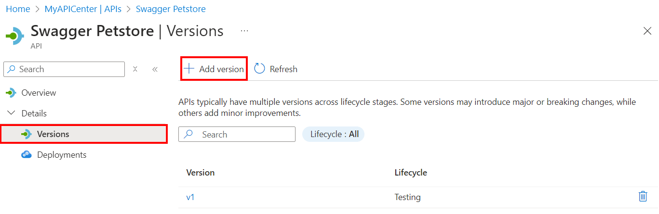Click the Overview icon in sidebar
Screen dimensions: 659x214
(11, 93)
